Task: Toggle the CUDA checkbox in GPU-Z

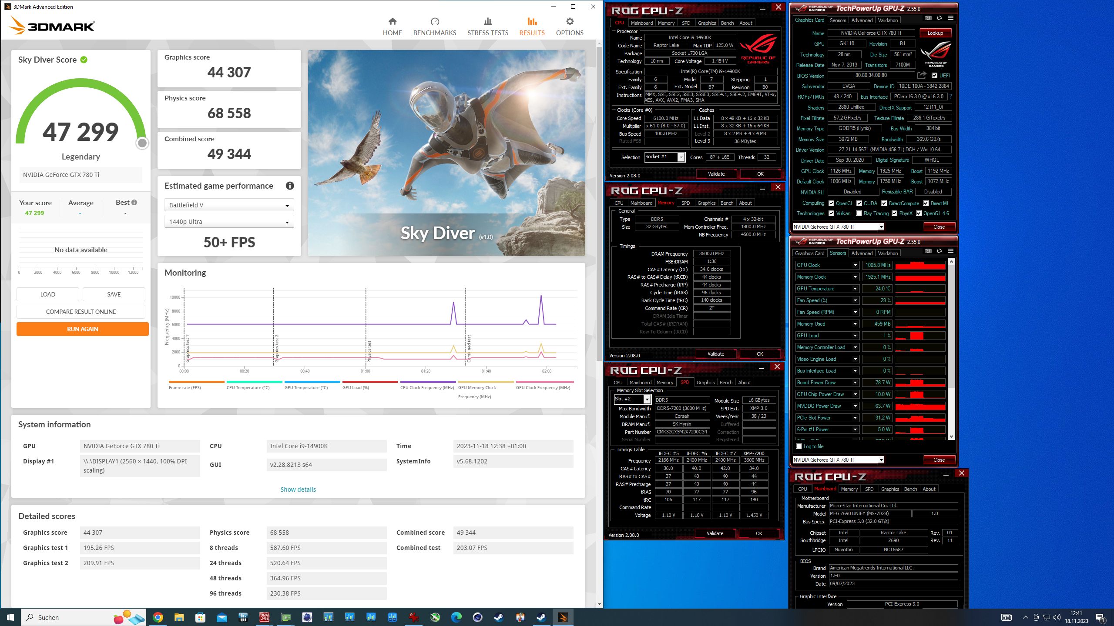Action: 859,203
